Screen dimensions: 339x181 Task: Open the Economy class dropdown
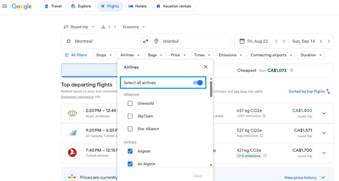pyautogui.click(x=134, y=27)
